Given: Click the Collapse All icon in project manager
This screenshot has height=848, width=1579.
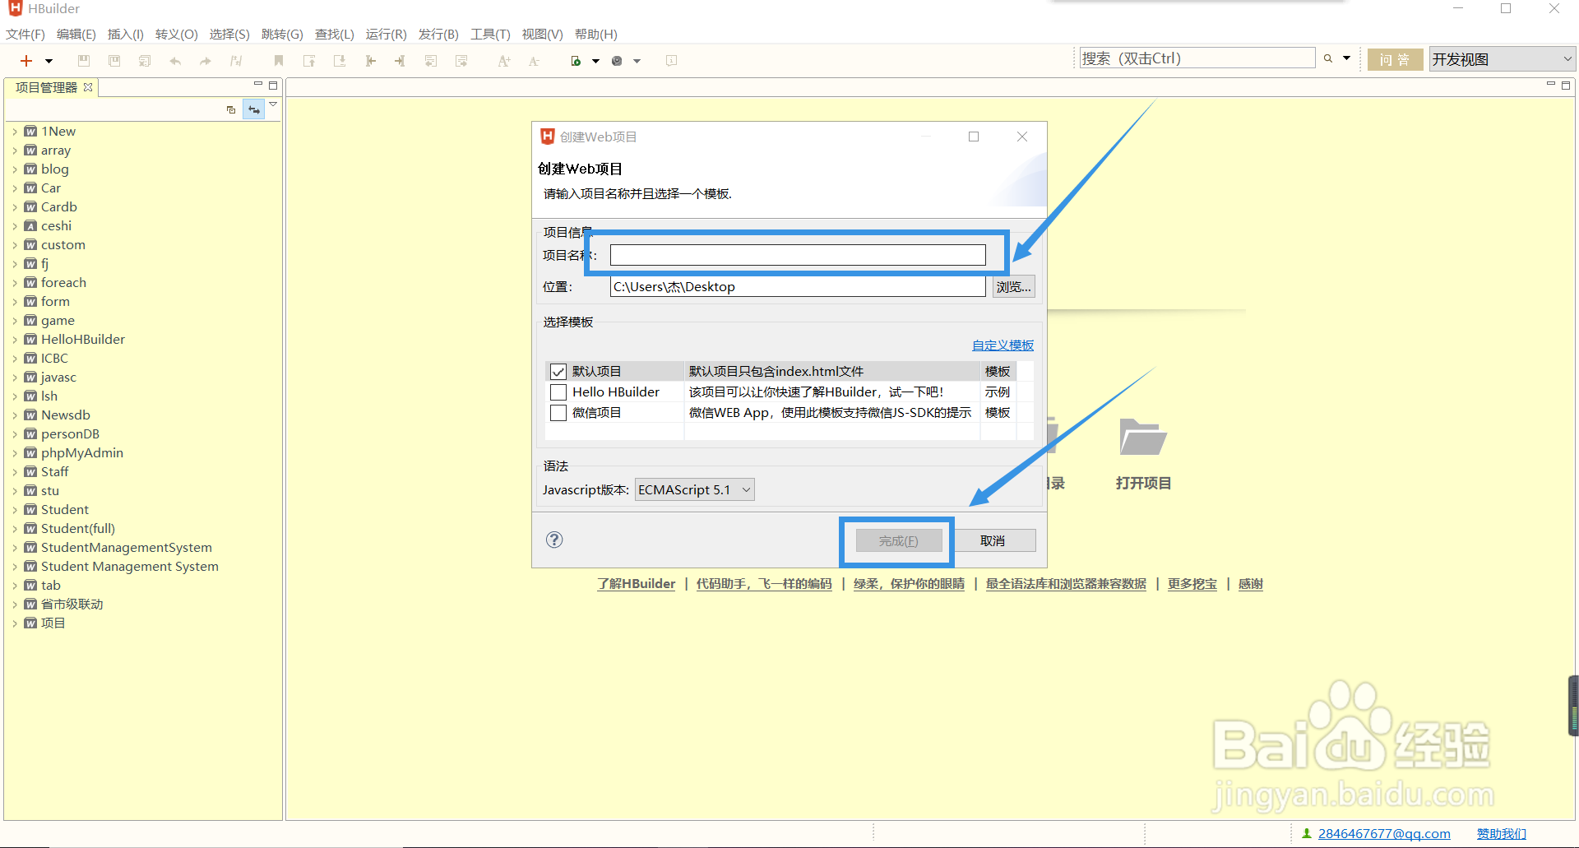Looking at the screenshot, I should pos(231,109).
